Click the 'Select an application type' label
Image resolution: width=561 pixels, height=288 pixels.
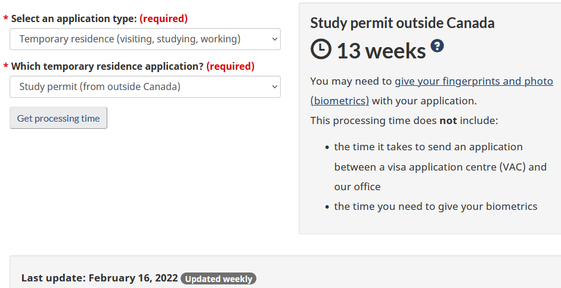74,18
